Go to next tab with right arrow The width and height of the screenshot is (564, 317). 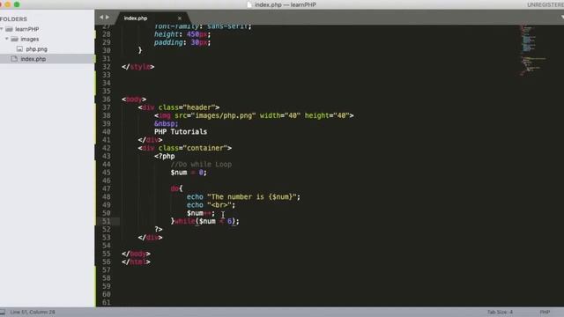(x=108, y=18)
